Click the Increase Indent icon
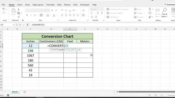Image resolution: width=175 pixels, height=98 pixels. click(x=78, y=15)
